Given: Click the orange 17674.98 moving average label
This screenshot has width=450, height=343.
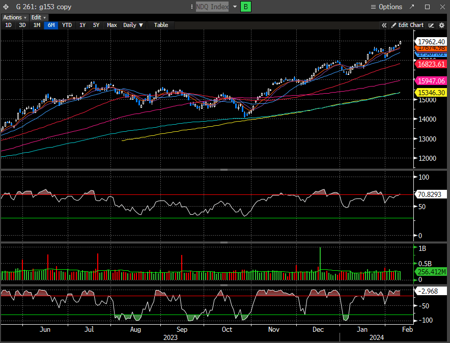Looking at the screenshot, I should click(431, 48).
